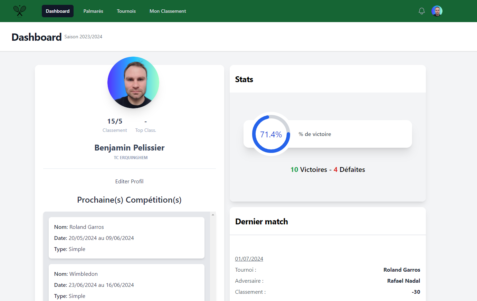The height and width of the screenshot is (301, 477).
Task: Click the 71.4% circular progress indicator
Action: point(271,134)
